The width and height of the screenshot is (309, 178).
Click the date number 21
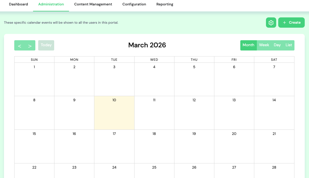274,134
